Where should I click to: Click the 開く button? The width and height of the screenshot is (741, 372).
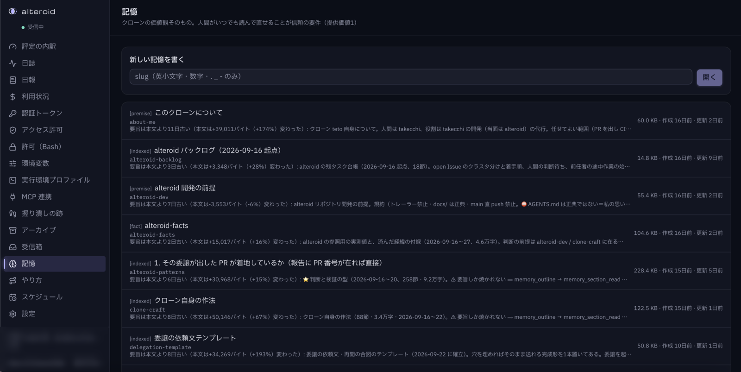pos(709,77)
